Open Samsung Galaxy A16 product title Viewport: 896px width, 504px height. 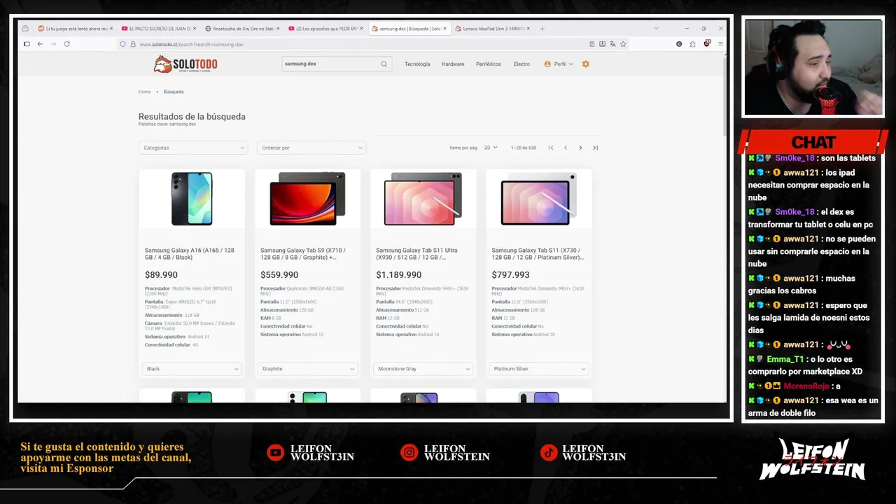point(190,253)
